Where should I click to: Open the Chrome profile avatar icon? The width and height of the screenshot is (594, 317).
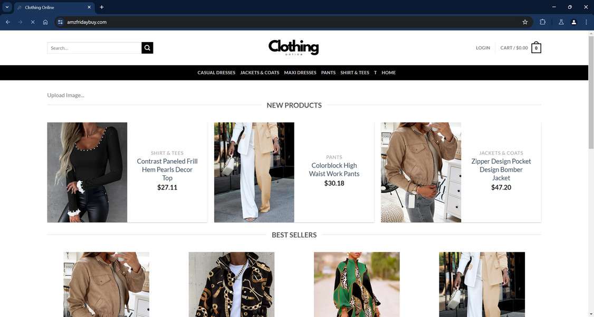tap(573, 22)
